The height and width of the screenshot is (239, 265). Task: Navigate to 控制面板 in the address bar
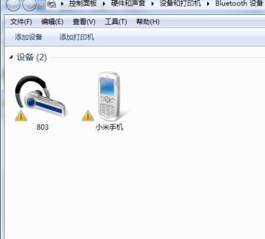(x=83, y=4)
